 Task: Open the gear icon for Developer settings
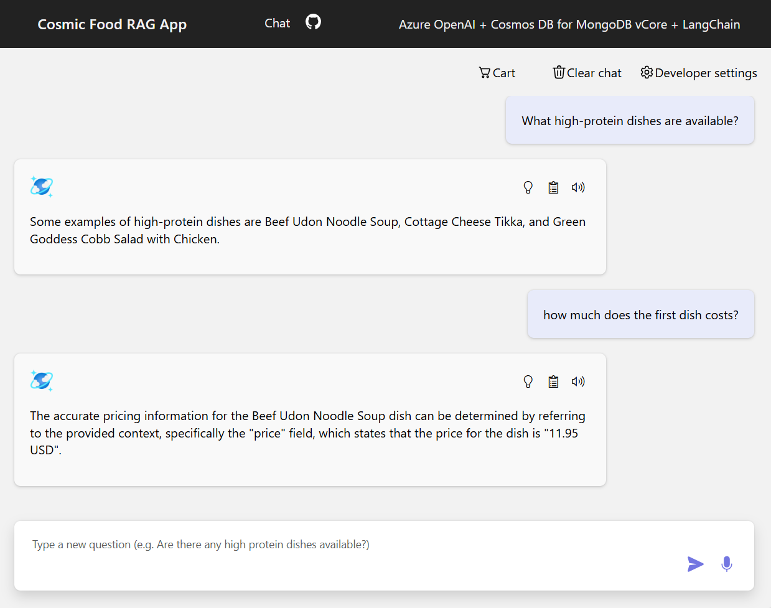click(x=647, y=73)
